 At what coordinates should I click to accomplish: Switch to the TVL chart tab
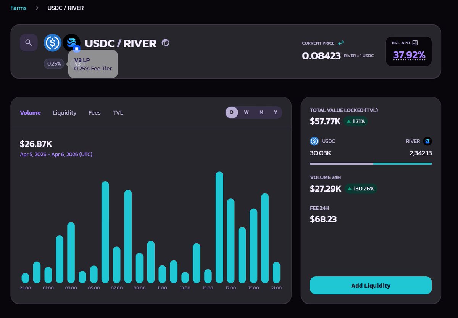[x=118, y=113]
